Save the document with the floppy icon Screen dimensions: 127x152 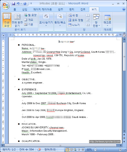pyautogui.click(x=13, y=4)
